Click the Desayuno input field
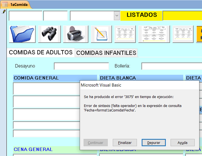Viewport: 202px width, 156px height. click(x=81, y=66)
